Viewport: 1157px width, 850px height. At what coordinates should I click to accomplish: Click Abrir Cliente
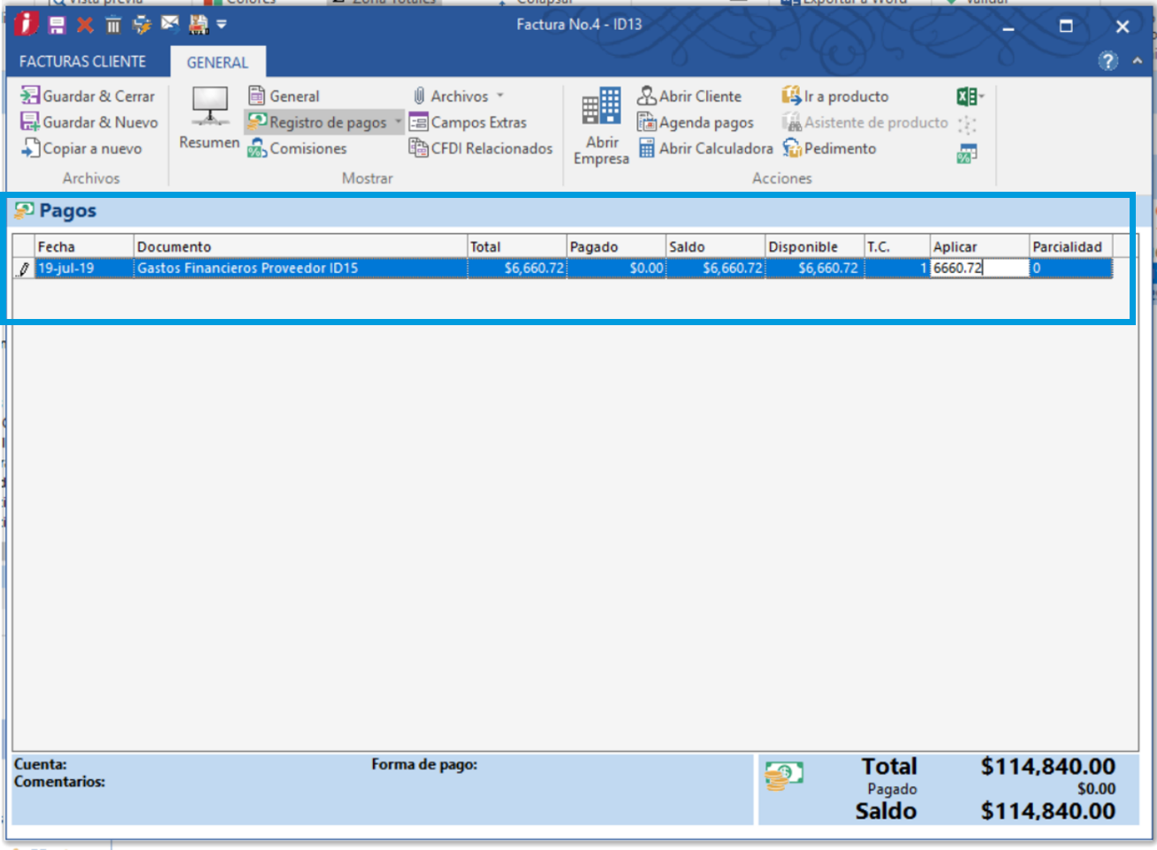690,96
